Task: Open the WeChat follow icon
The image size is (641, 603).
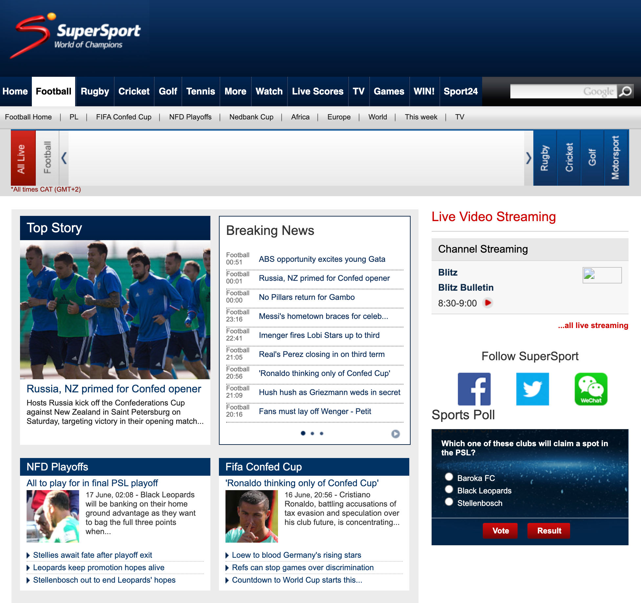Action: tap(591, 389)
